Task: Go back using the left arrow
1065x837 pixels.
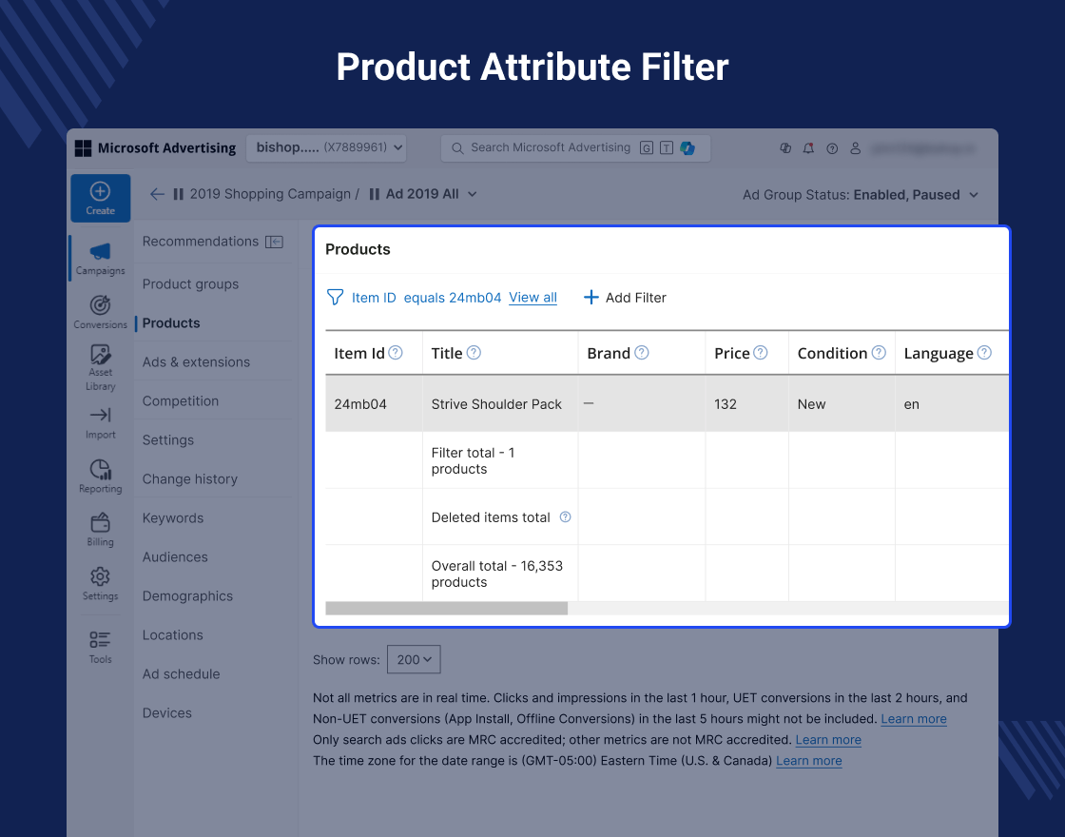Action: pyautogui.click(x=157, y=194)
